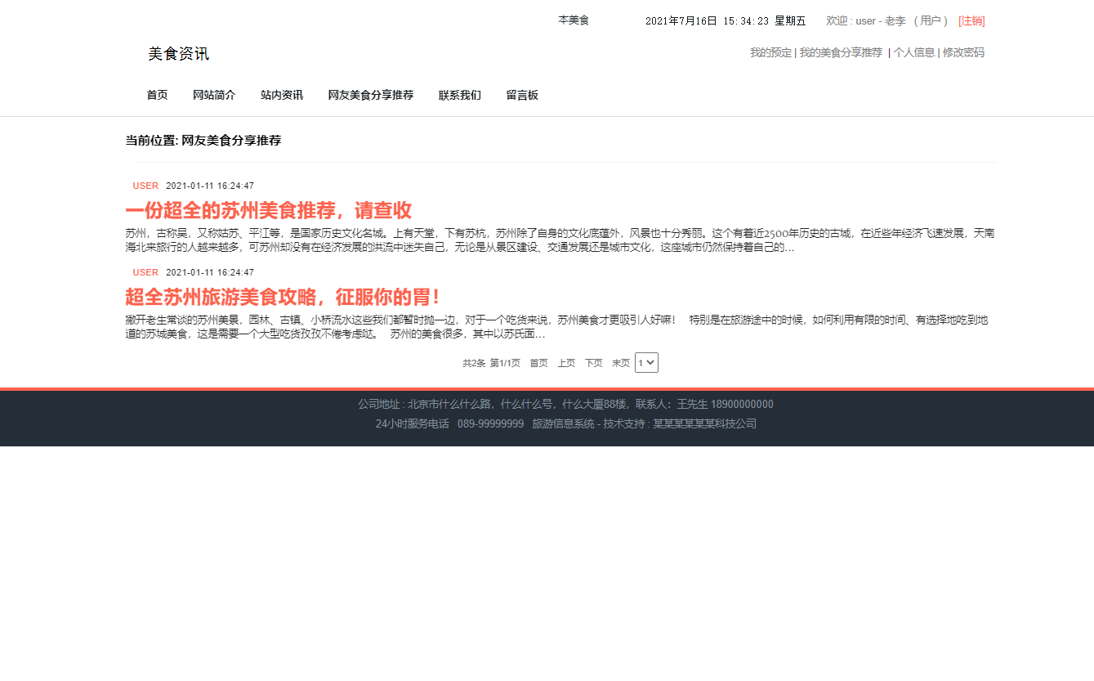
Task: Click 修改密码 to change password
Action: [x=963, y=52]
